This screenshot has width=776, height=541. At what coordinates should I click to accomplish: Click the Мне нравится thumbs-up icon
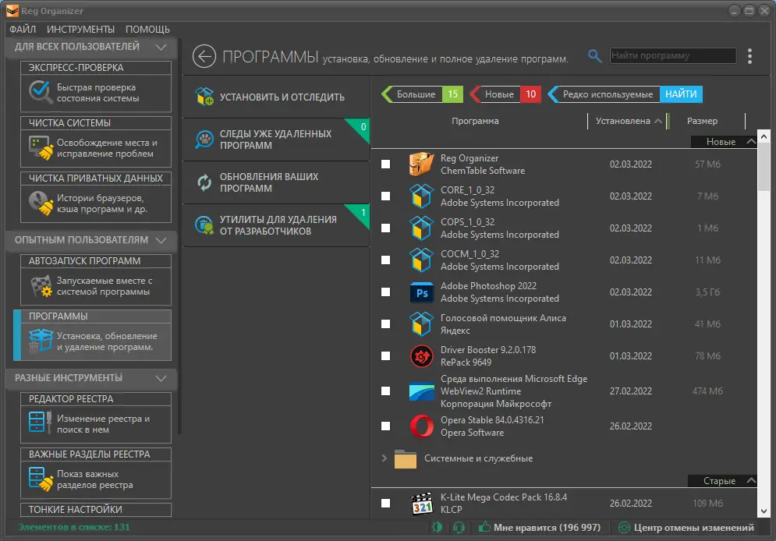pyautogui.click(x=484, y=527)
